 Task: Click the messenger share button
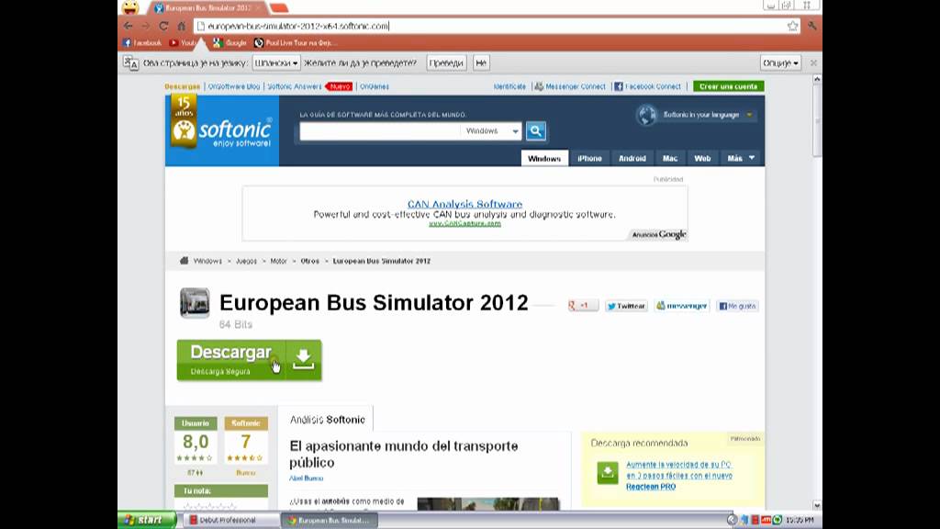[x=682, y=306]
